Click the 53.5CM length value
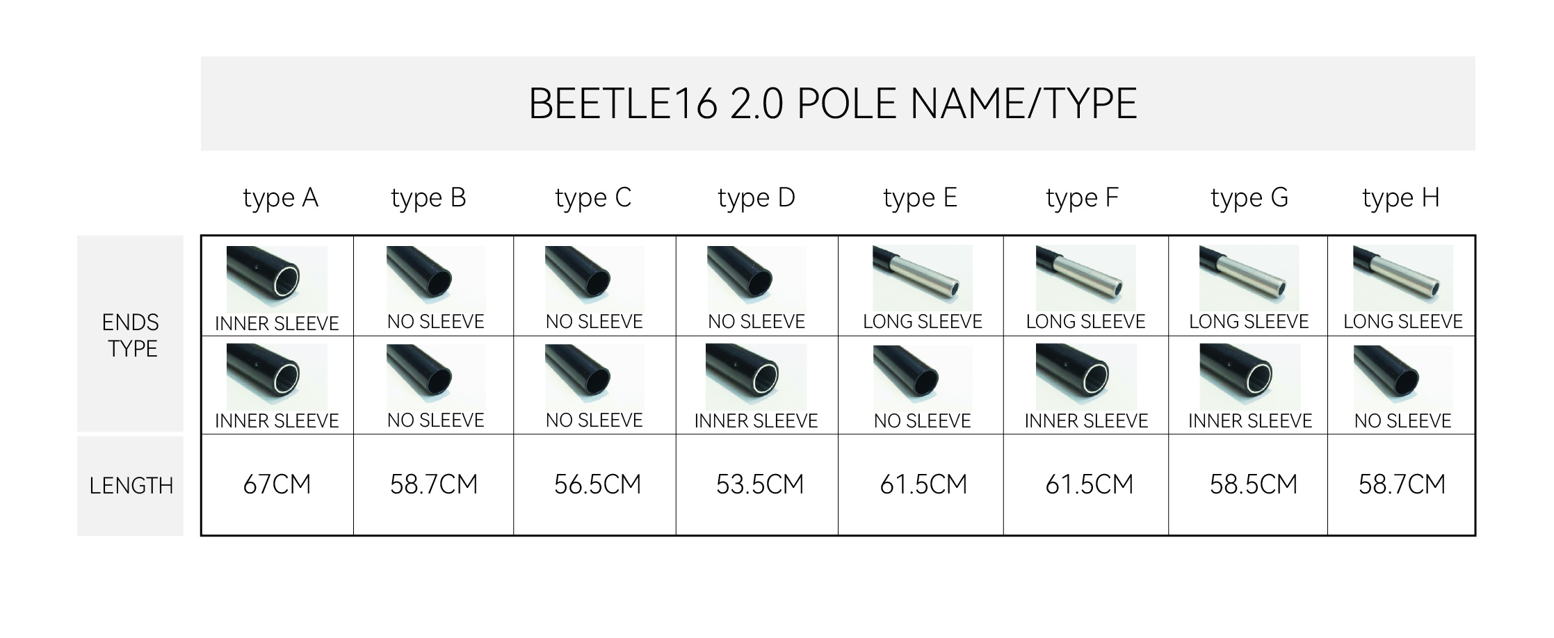The height and width of the screenshot is (638, 1554). pyautogui.click(x=760, y=484)
